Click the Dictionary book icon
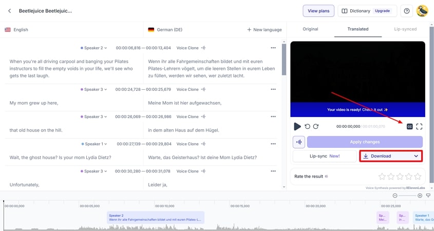The image size is (434, 231). pos(344,11)
